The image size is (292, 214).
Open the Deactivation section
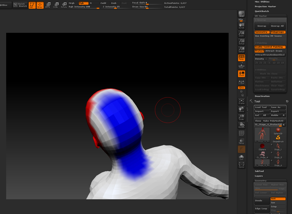click(262, 96)
